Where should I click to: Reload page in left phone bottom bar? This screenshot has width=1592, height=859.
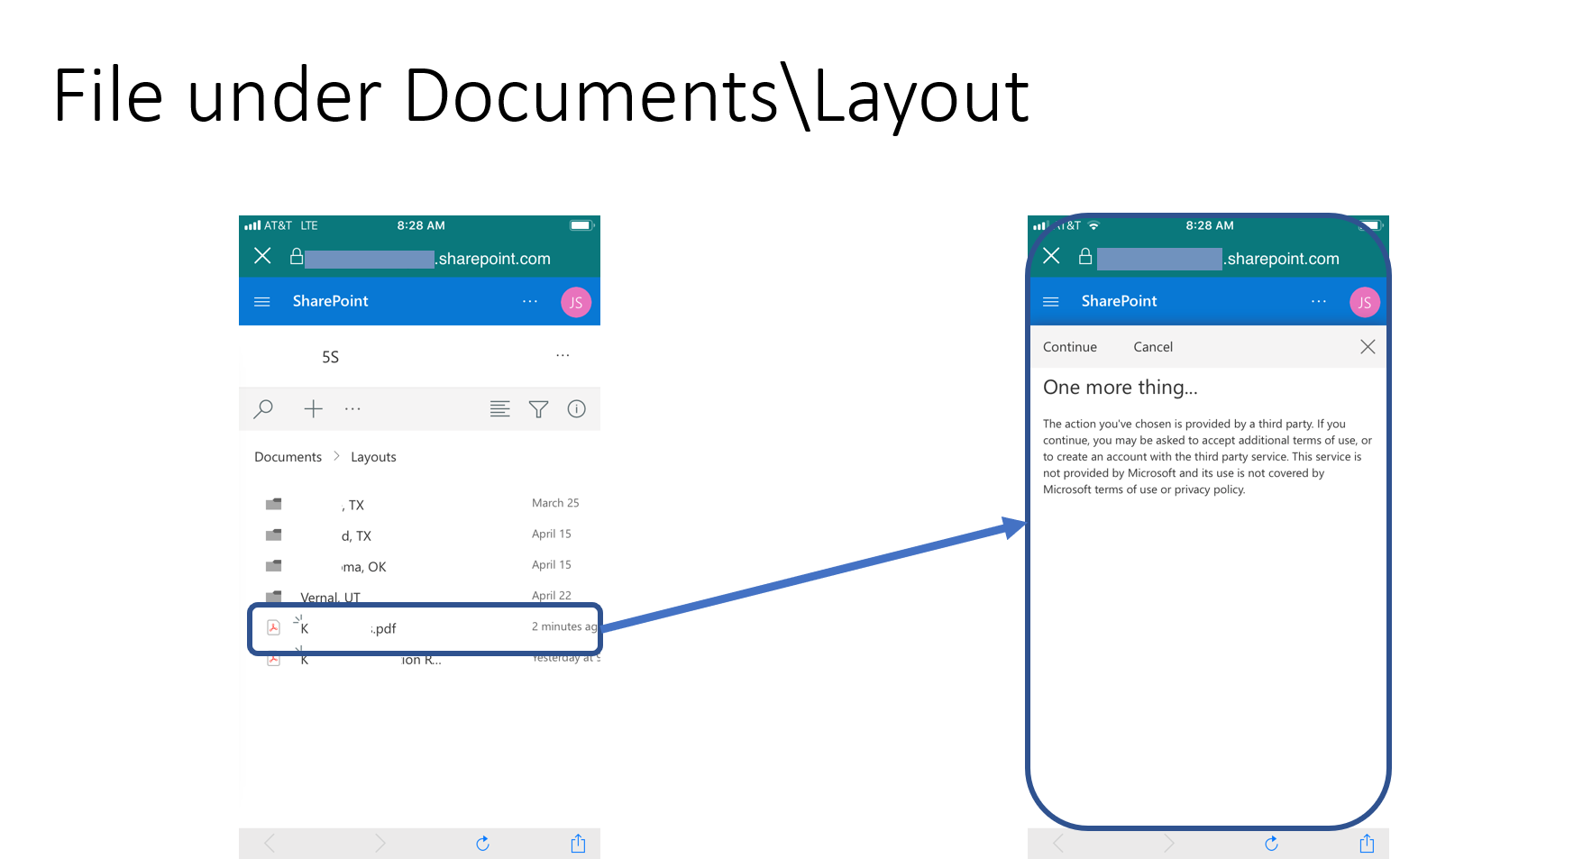(x=482, y=844)
